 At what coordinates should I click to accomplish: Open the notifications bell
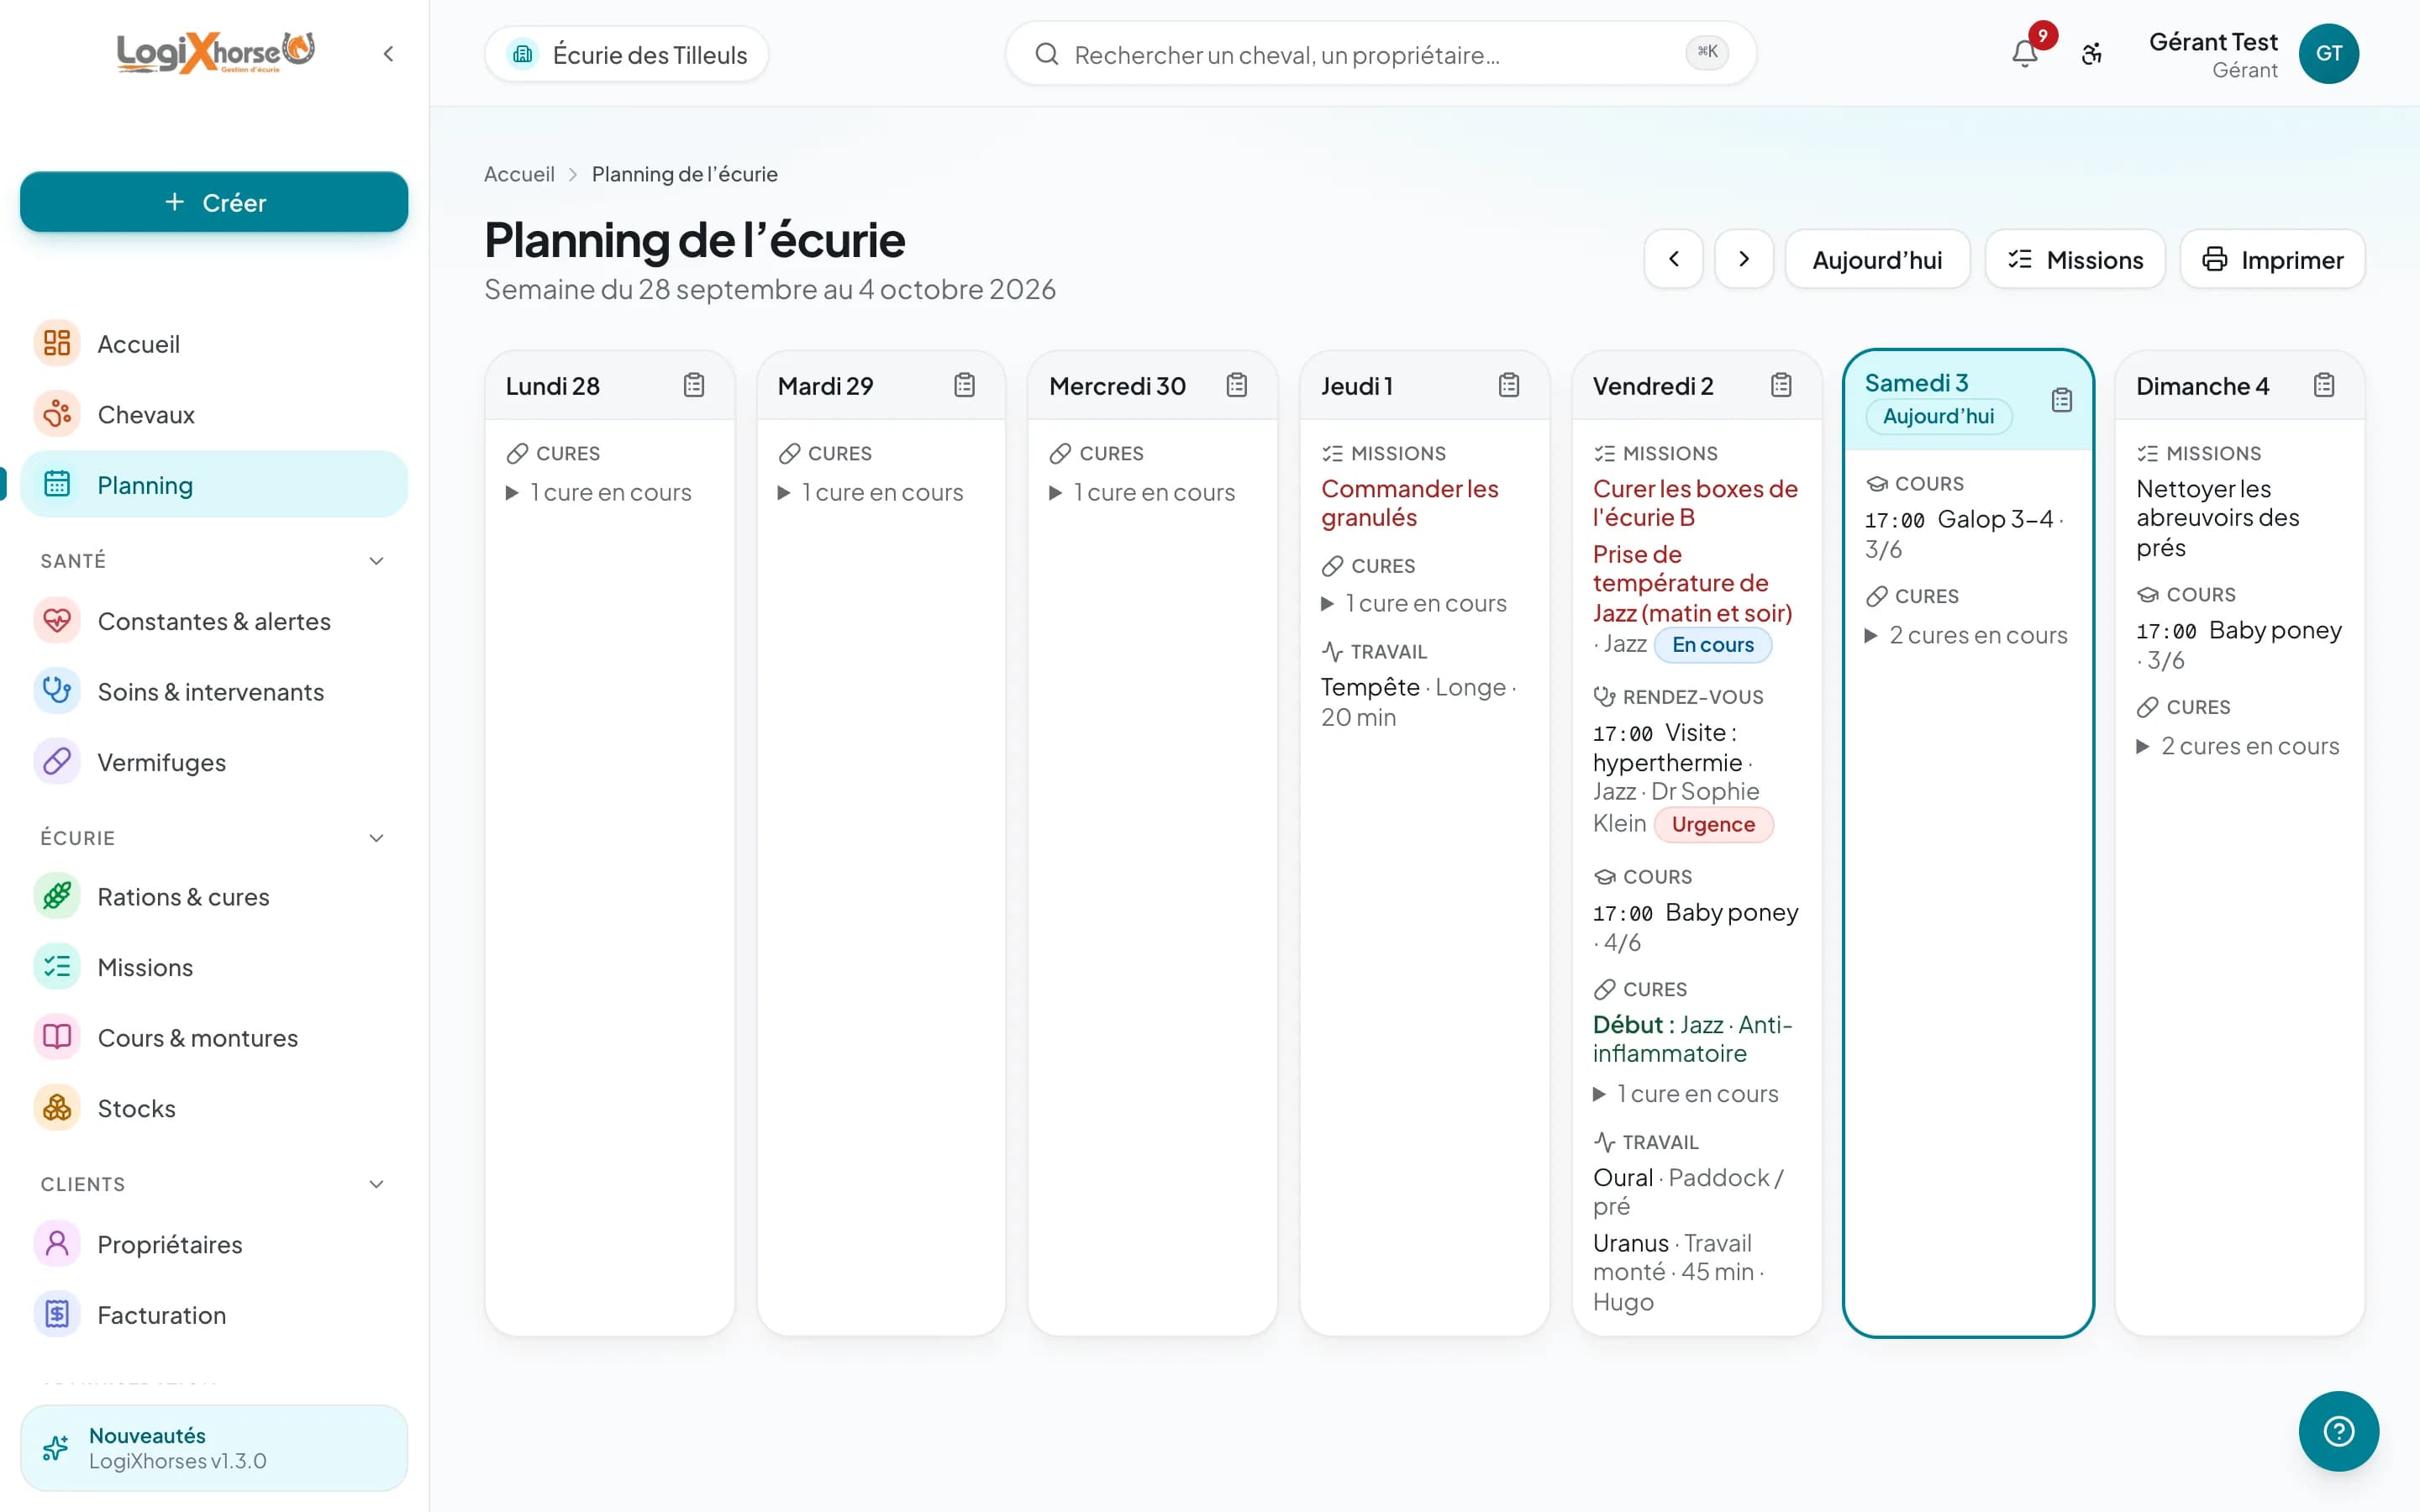coord(2025,53)
